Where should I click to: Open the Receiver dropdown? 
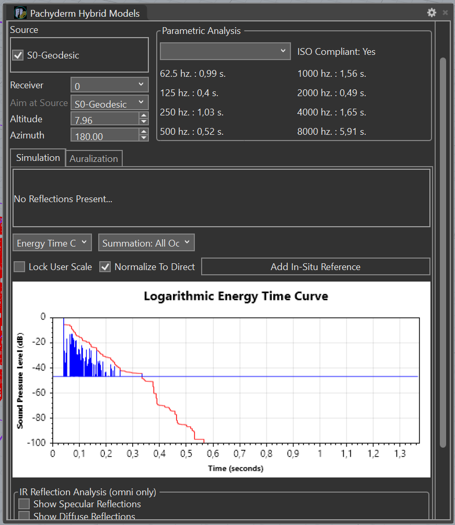110,85
